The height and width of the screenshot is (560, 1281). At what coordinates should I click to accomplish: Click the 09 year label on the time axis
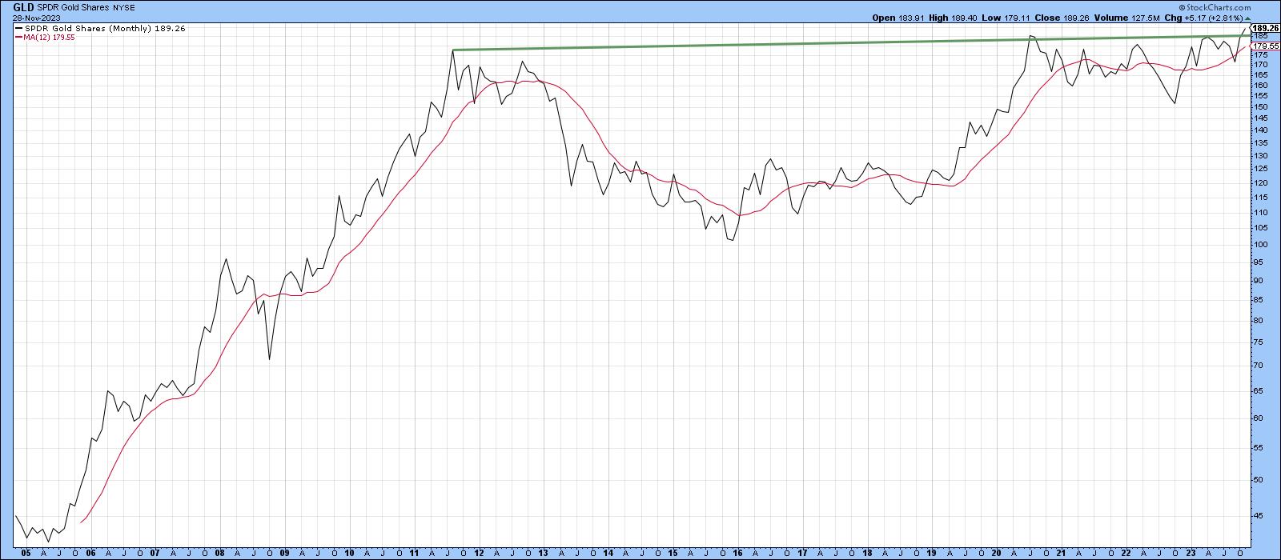coord(285,553)
